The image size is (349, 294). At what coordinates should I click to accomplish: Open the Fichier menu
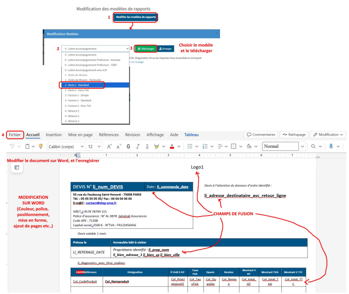15,135
